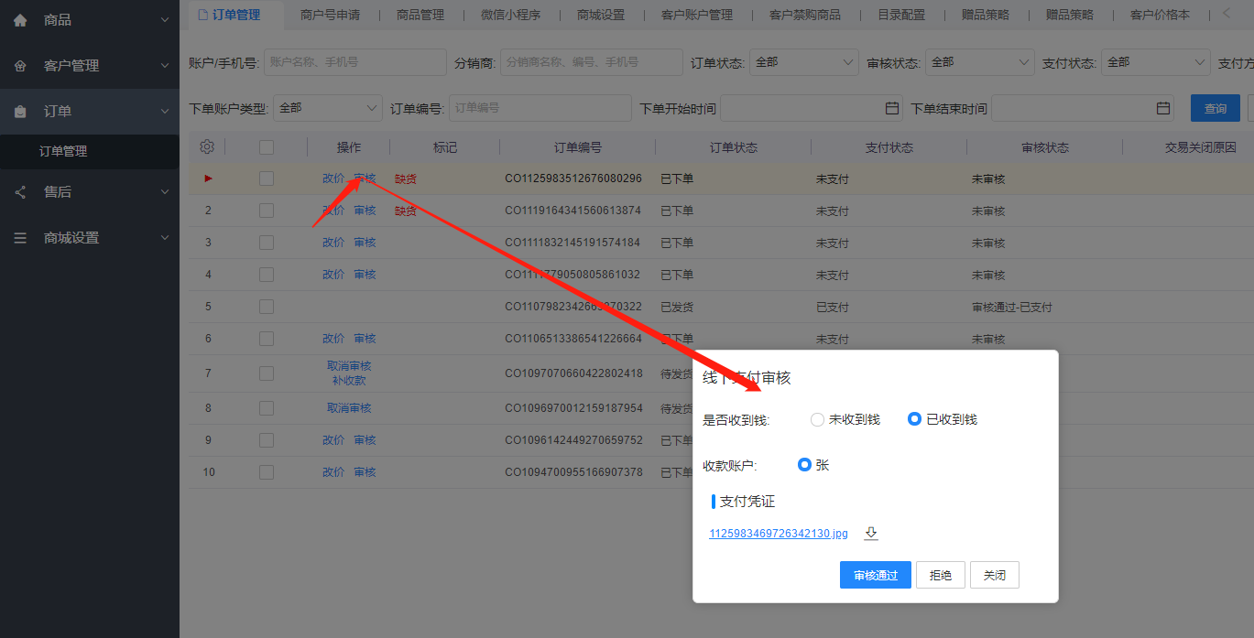Expand the 商品 sidebar menu
Viewport: 1254px width, 638px height.
[165, 19]
